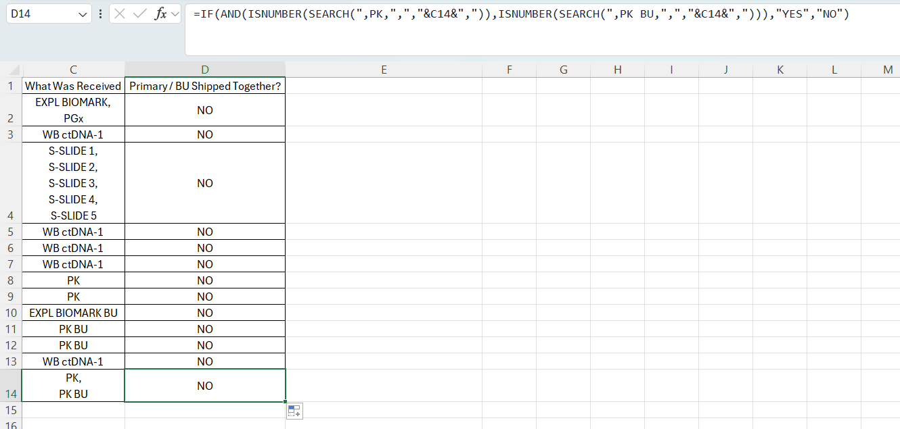
Task: Click the 'PK, PK BU' cell in row 14
Action: point(73,386)
